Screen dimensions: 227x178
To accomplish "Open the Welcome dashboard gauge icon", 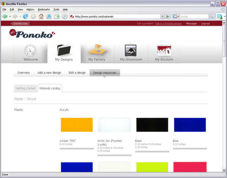I will tap(30, 50).
